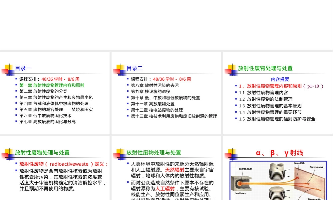Viewport: 333px width, 200px height.
Task: Click the 目录二 slide title
Action: coord(135,68)
